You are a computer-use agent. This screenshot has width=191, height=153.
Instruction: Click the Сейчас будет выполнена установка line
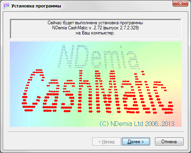click(x=95, y=23)
